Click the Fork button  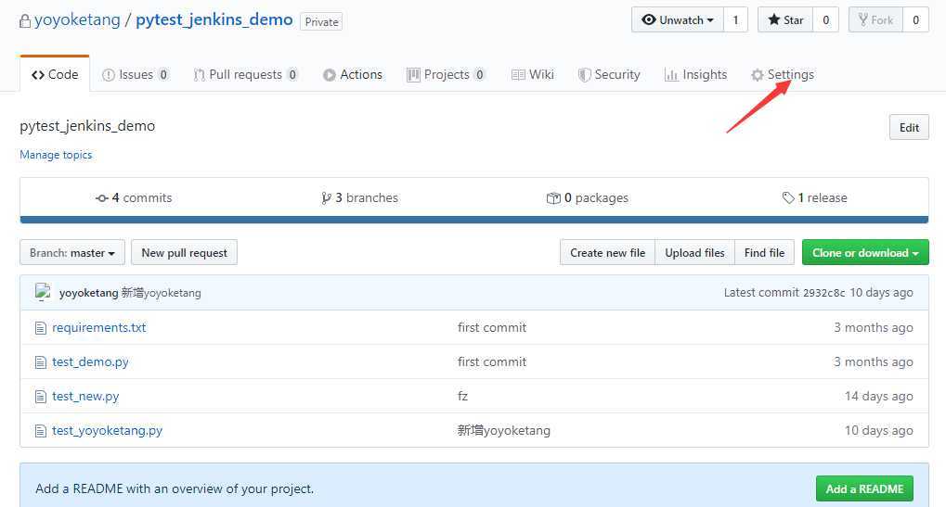coord(875,19)
